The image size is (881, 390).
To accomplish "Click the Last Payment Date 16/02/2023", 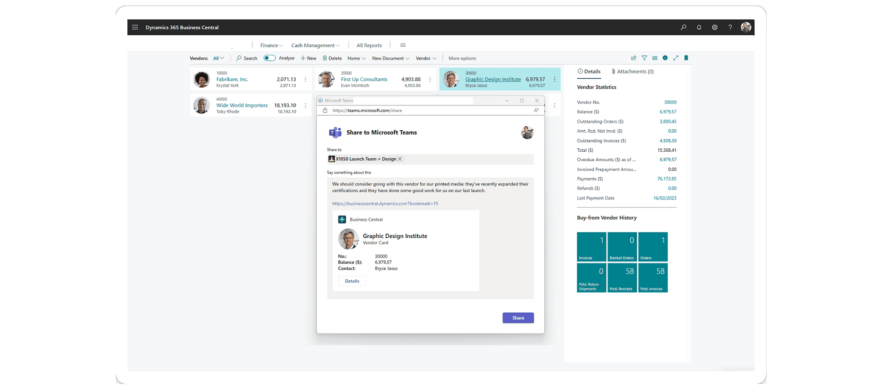I will (x=665, y=198).
